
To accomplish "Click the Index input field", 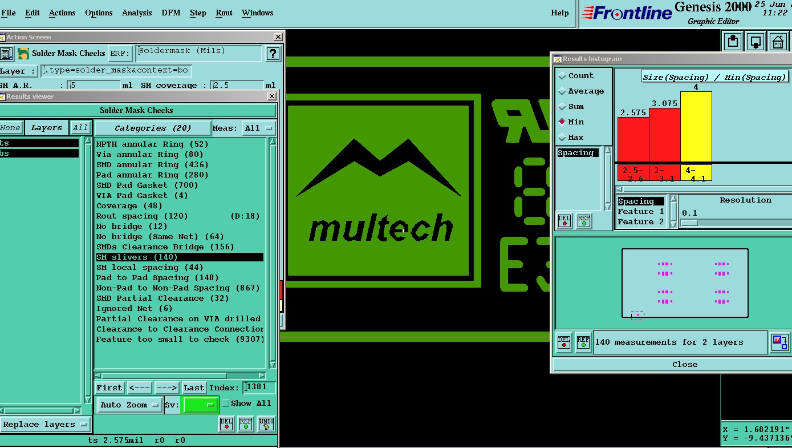I will [259, 388].
